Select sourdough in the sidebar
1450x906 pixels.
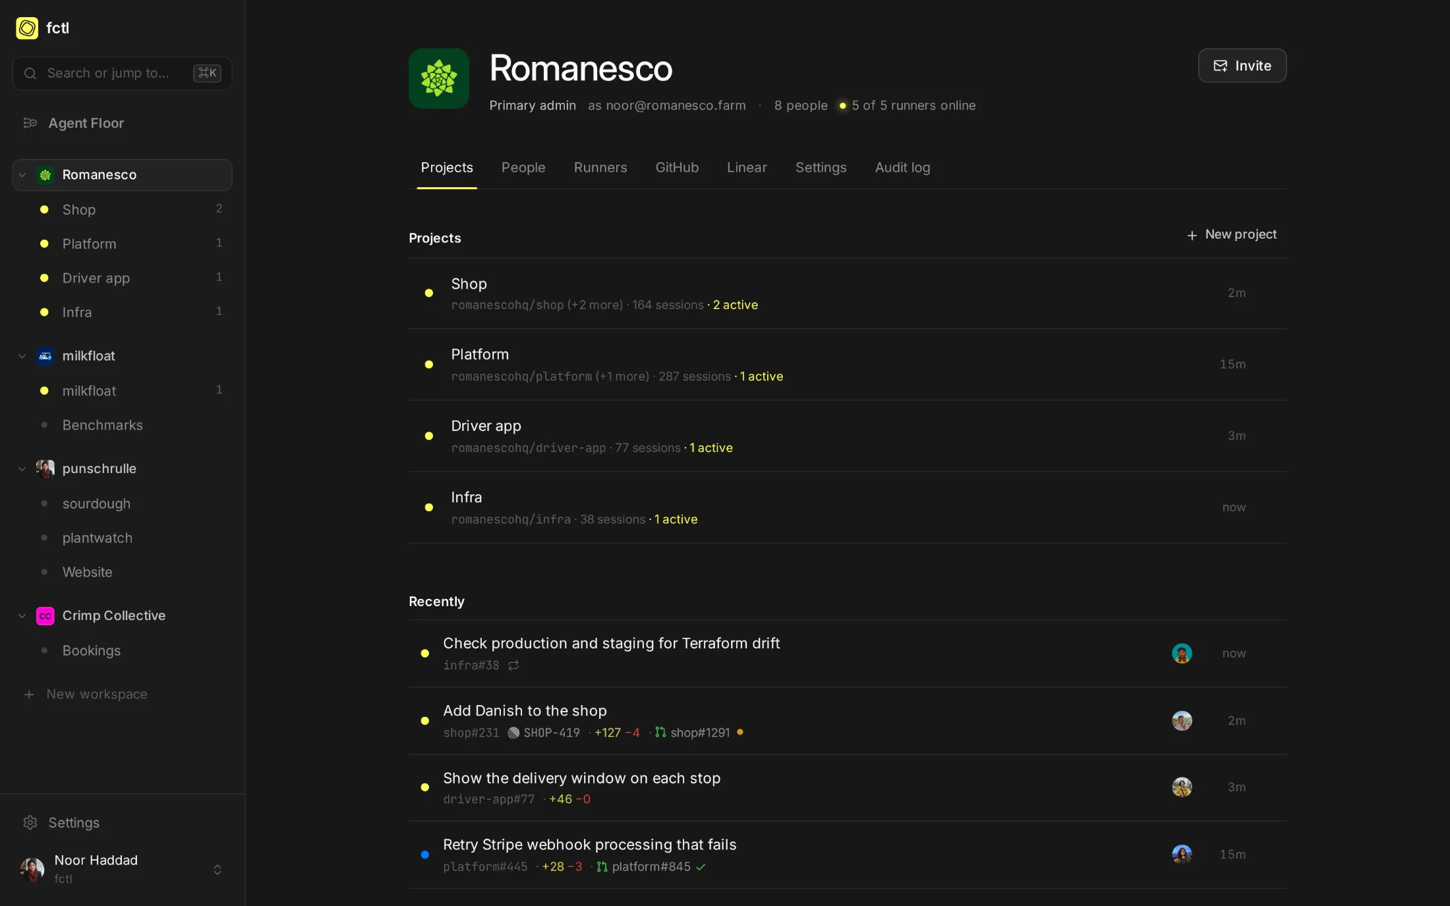click(x=122, y=504)
